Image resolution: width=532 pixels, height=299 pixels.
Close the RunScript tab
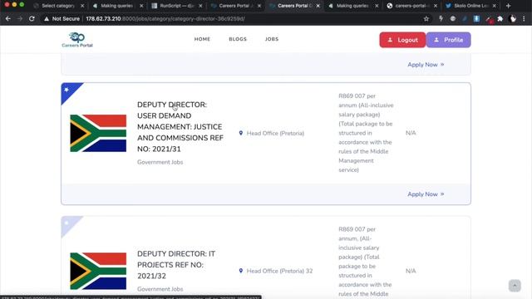[200, 6]
